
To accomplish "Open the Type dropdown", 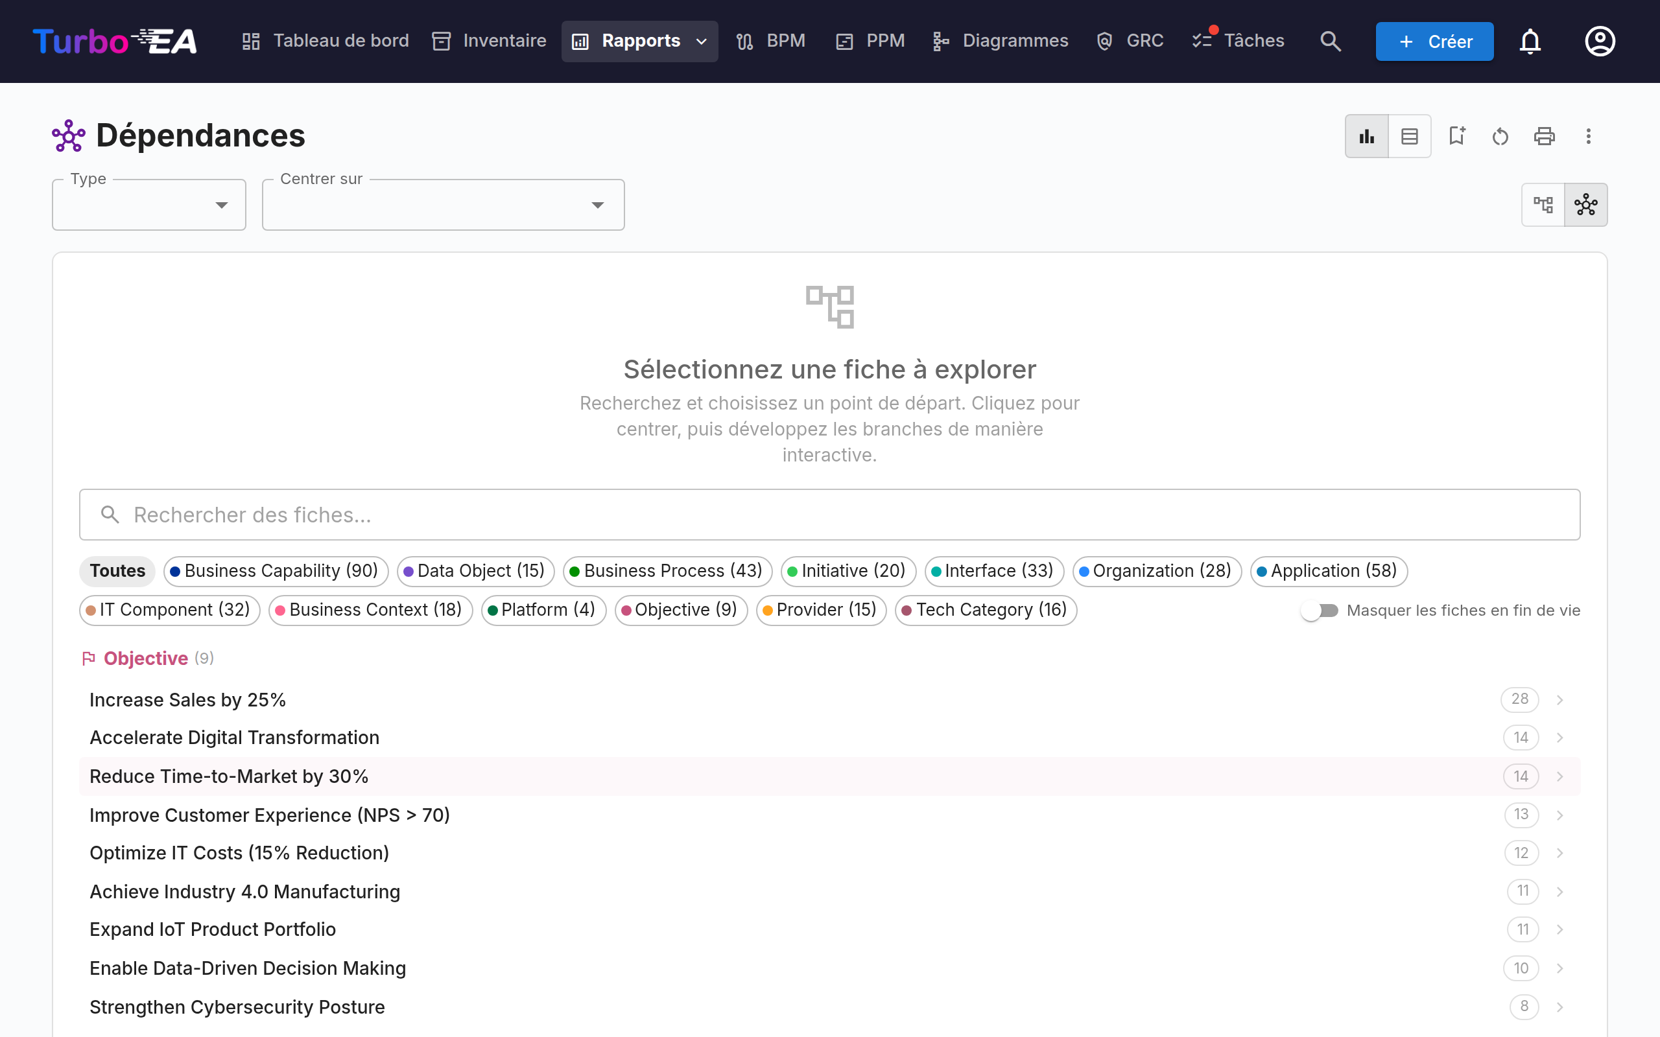I will point(149,205).
